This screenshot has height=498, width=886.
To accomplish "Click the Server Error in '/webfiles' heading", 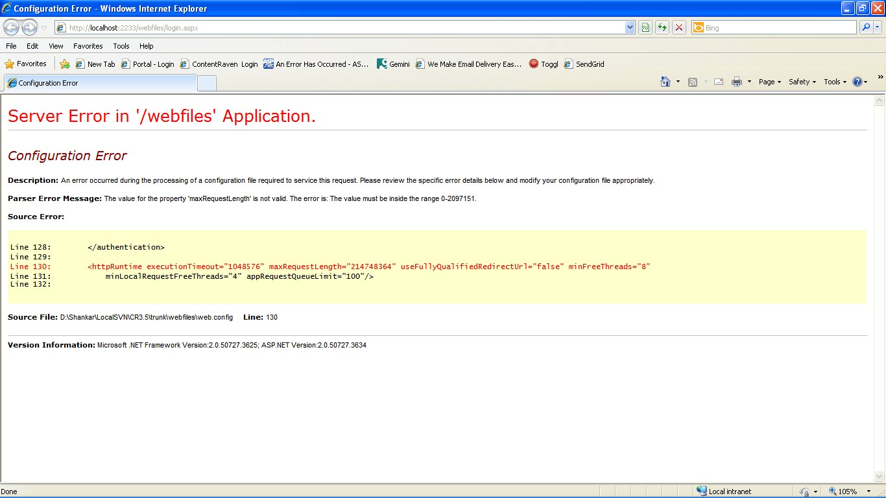I will (x=162, y=116).
